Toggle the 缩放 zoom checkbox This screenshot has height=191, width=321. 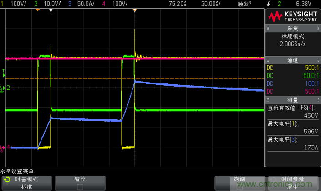click(x=80, y=186)
